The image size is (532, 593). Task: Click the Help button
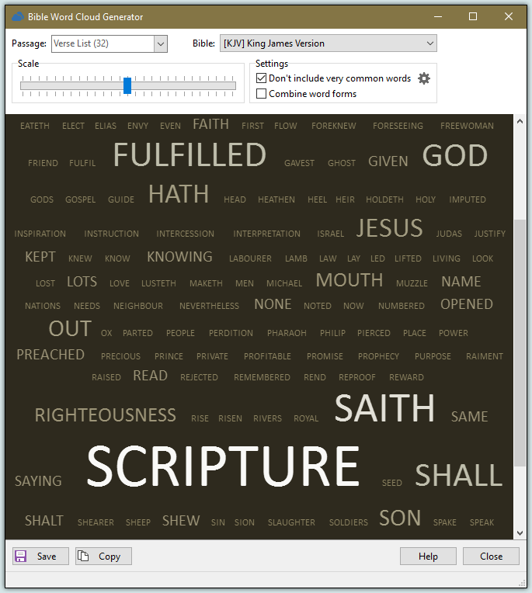click(428, 556)
